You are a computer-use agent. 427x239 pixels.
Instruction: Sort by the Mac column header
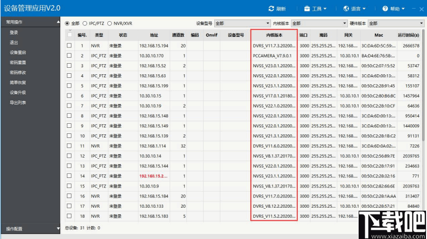378,35
